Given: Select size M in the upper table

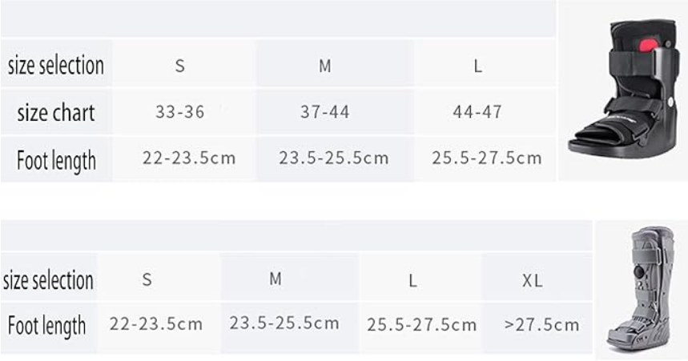Looking at the screenshot, I should point(324,66).
